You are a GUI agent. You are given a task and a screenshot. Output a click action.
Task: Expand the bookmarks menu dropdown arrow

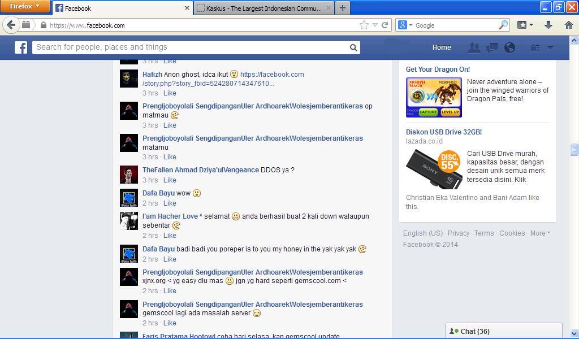point(531,25)
